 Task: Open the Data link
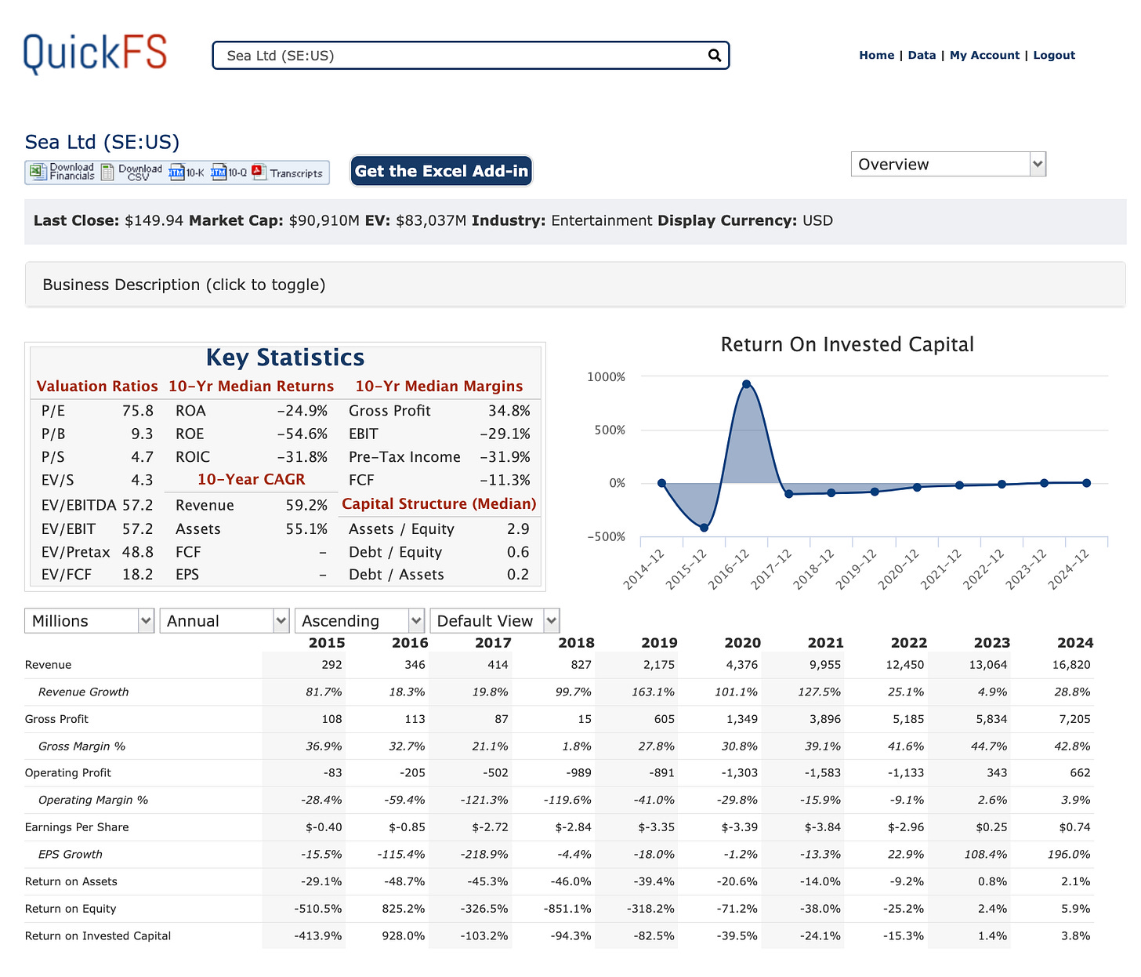coord(922,55)
